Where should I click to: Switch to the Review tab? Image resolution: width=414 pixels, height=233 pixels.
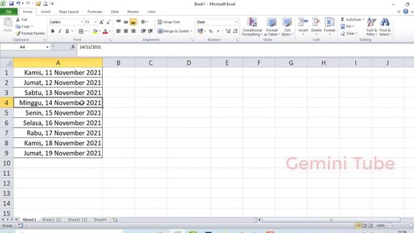point(133,12)
